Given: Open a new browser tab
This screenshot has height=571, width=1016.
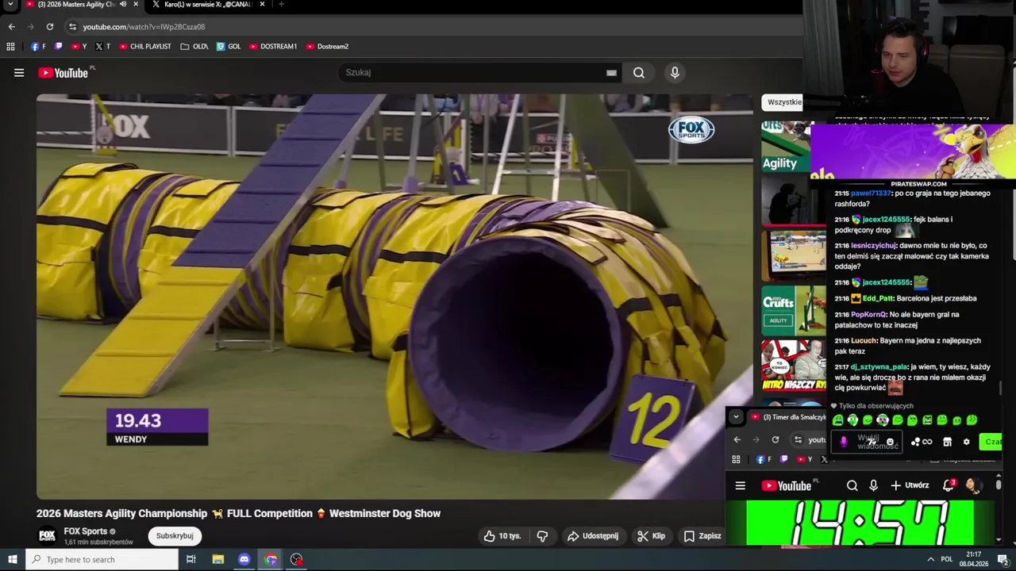Looking at the screenshot, I should click(x=281, y=5).
